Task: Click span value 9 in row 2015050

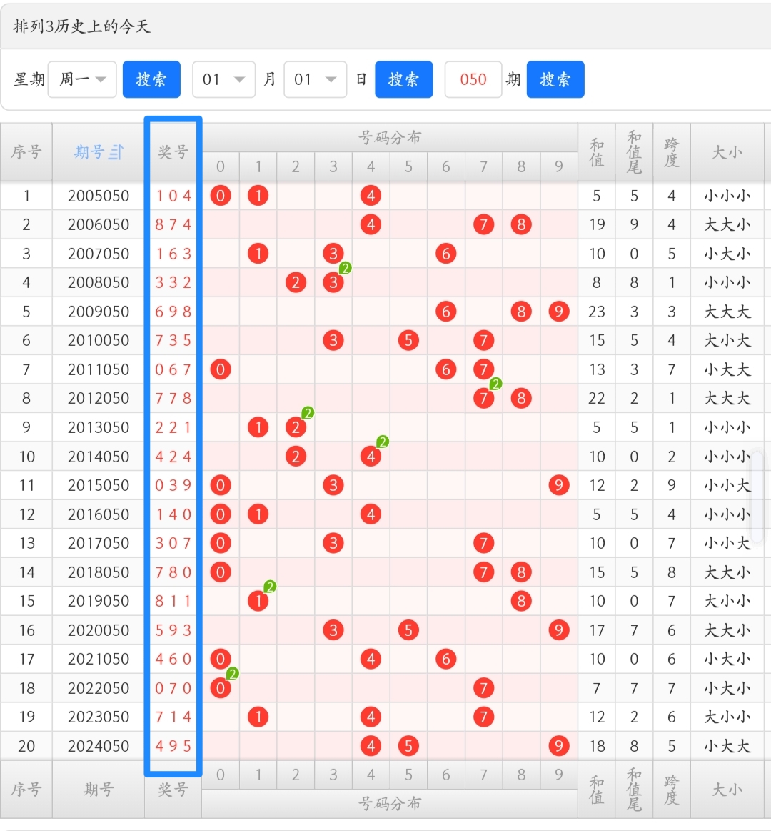Action: (672, 485)
